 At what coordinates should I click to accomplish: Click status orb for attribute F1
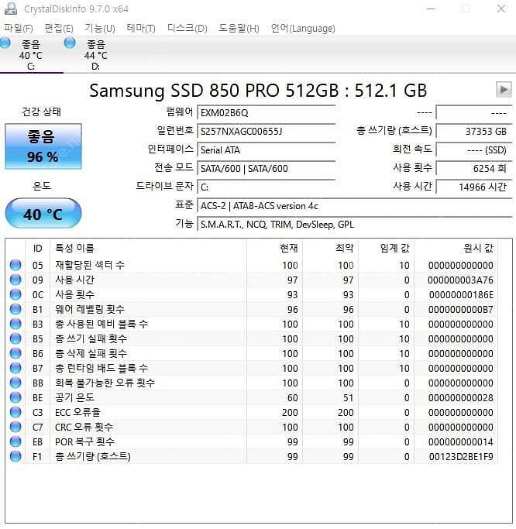[15, 456]
